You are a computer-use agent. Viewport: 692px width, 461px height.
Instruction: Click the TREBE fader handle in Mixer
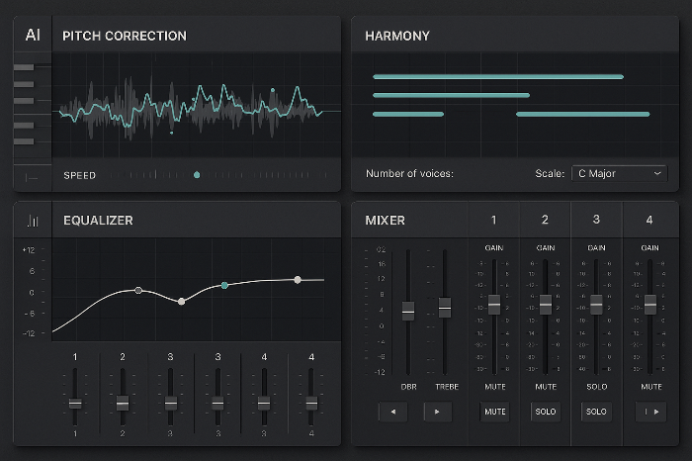coord(445,308)
